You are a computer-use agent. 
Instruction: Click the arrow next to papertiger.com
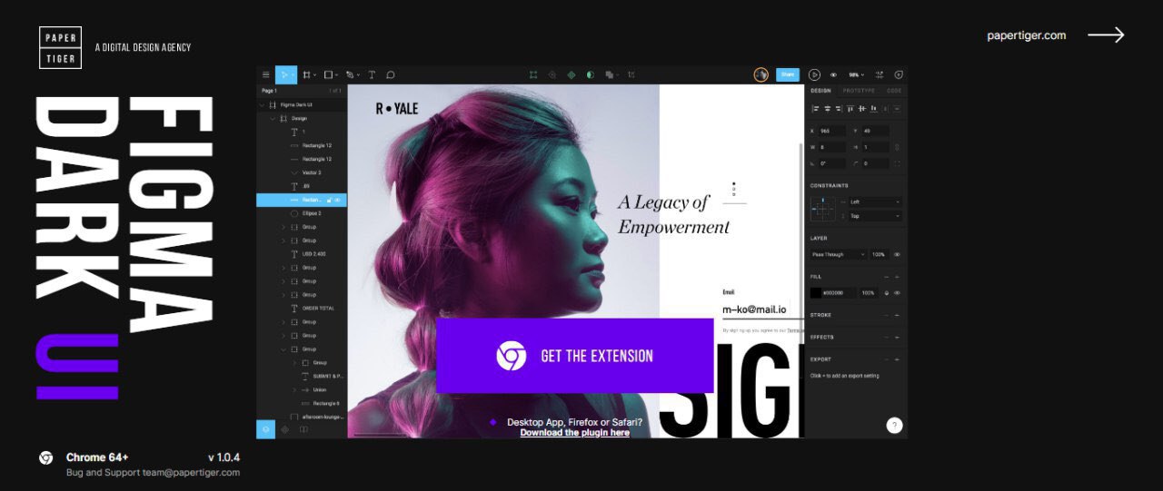pos(1106,35)
